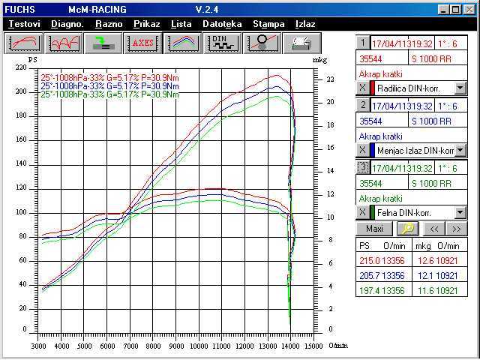Screen dimensions: 480x360
Task: Click the double right arrow >> button
Action: pos(455,229)
